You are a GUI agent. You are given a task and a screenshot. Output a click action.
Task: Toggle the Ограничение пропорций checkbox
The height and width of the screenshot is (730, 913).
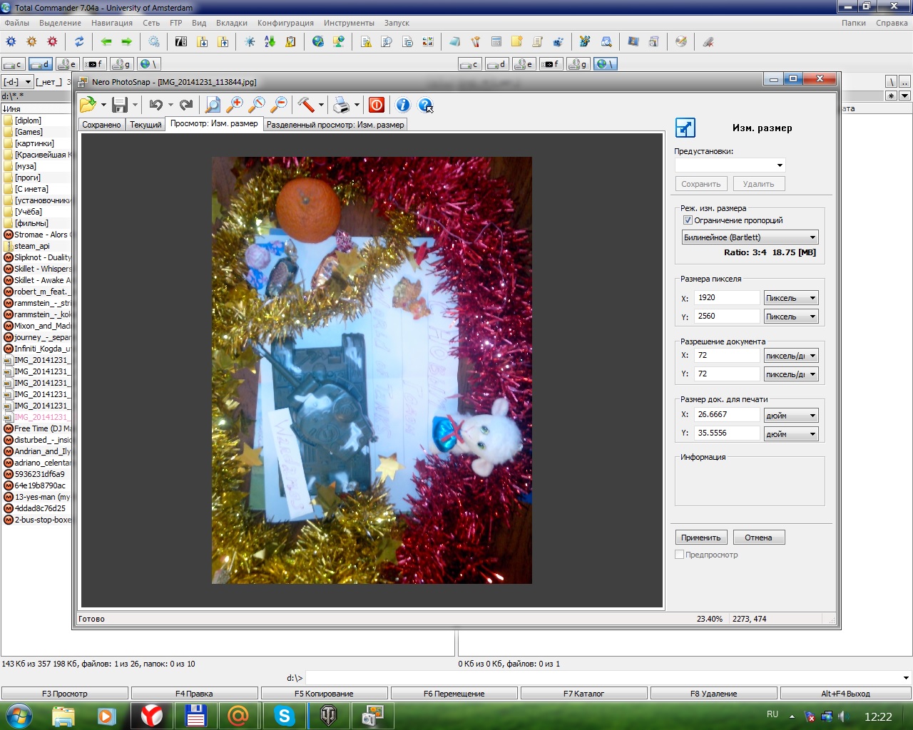click(688, 220)
